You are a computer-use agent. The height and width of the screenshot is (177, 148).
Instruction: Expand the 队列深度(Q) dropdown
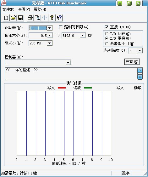pos(140,51)
